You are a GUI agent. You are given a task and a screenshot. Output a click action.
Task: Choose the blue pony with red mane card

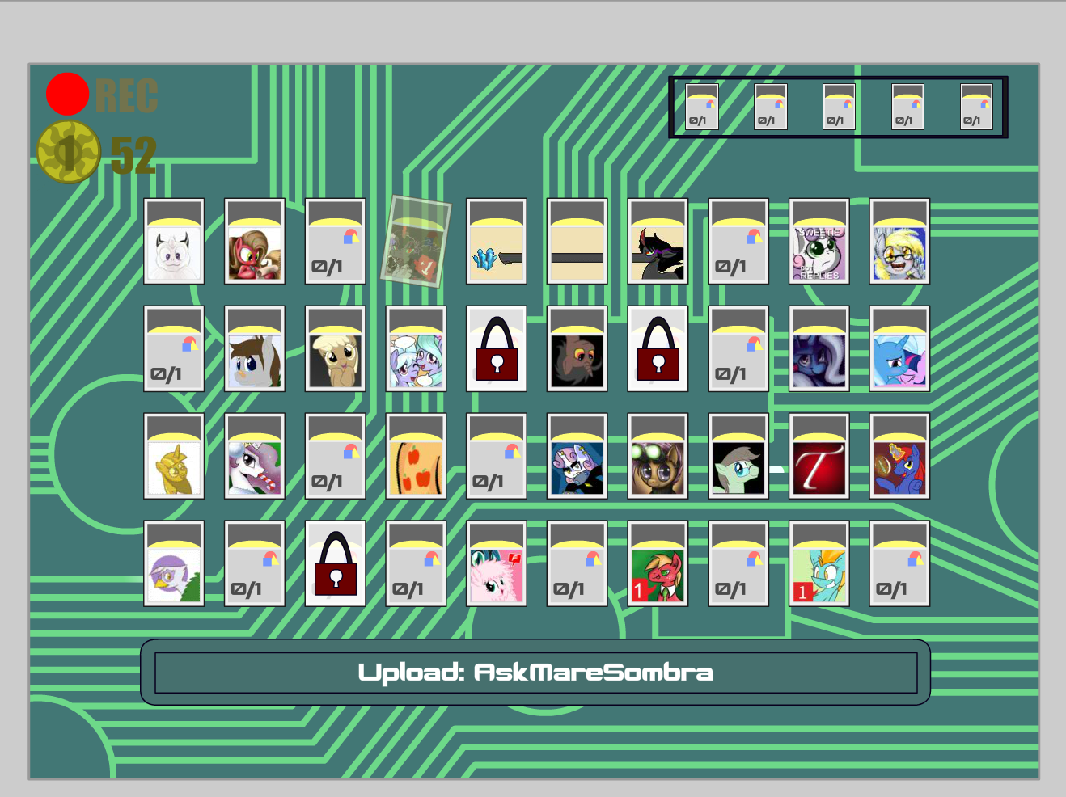click(900, 456)
